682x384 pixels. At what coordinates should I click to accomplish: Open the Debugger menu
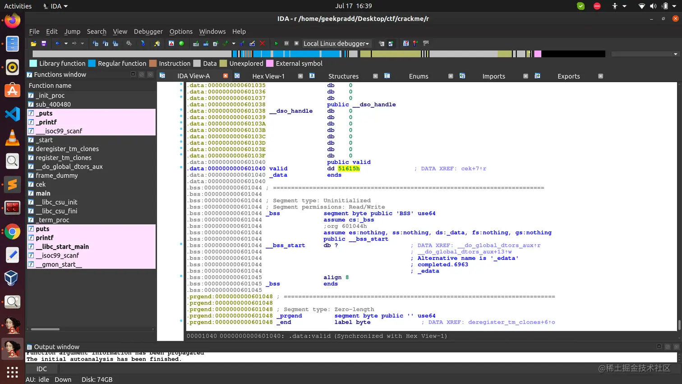[148, 32]
